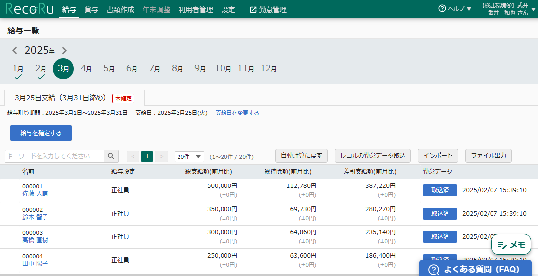Open employee 田中 陽子 link
Viewport: 538px width, 276px height.
(x=35, y=264)
